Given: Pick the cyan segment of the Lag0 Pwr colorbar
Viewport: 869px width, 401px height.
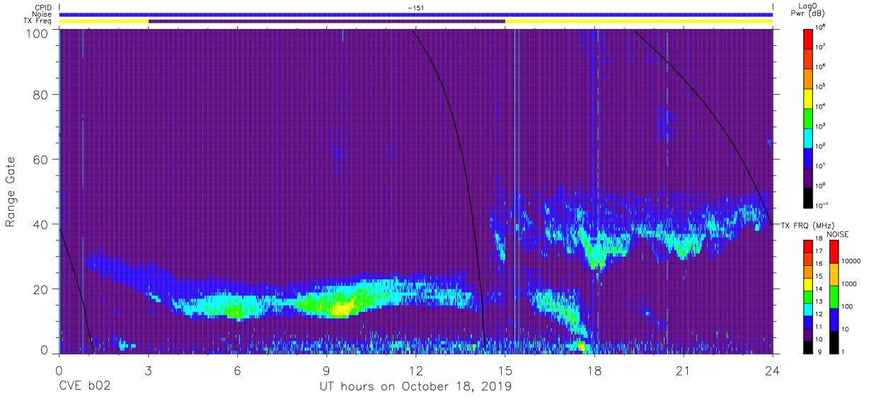Looking at the screenshot, I should click(x=807, y=137).
